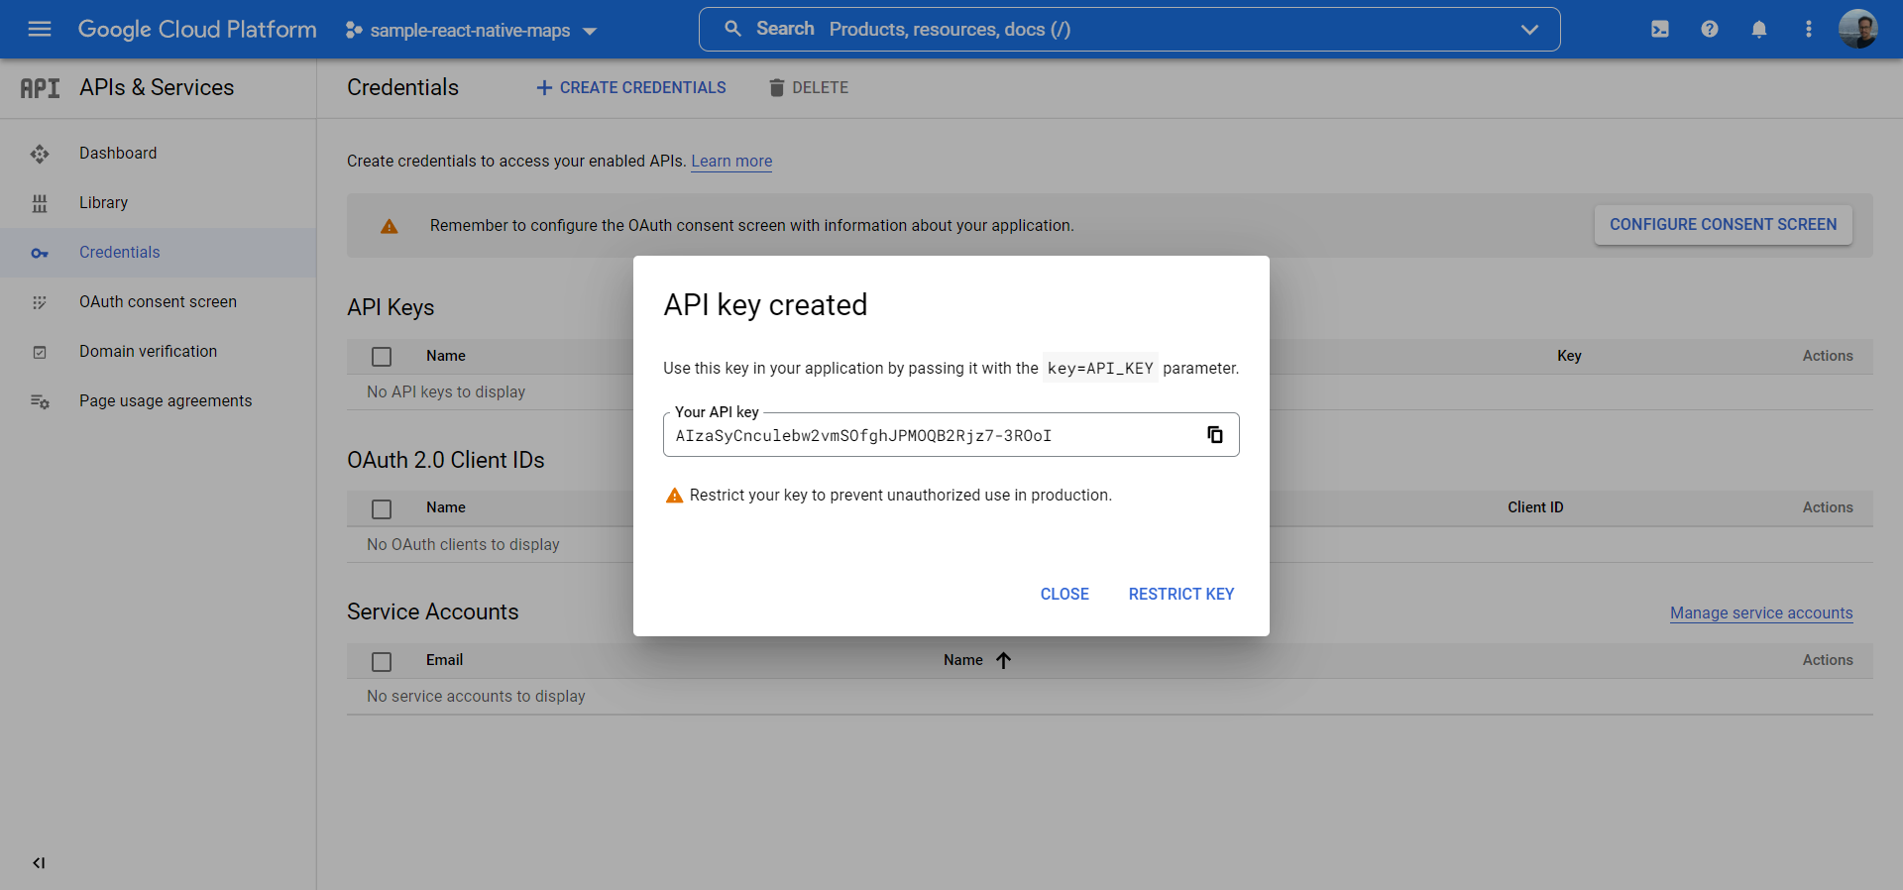Click the plus icon of Create Credentials
The height and width of the screenshot is (890, 1903).
point(544,87)
